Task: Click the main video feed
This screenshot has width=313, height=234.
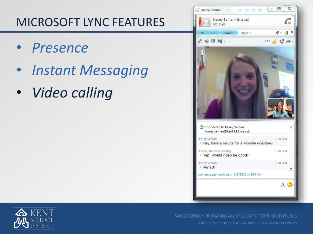Action: pos(245,83)
